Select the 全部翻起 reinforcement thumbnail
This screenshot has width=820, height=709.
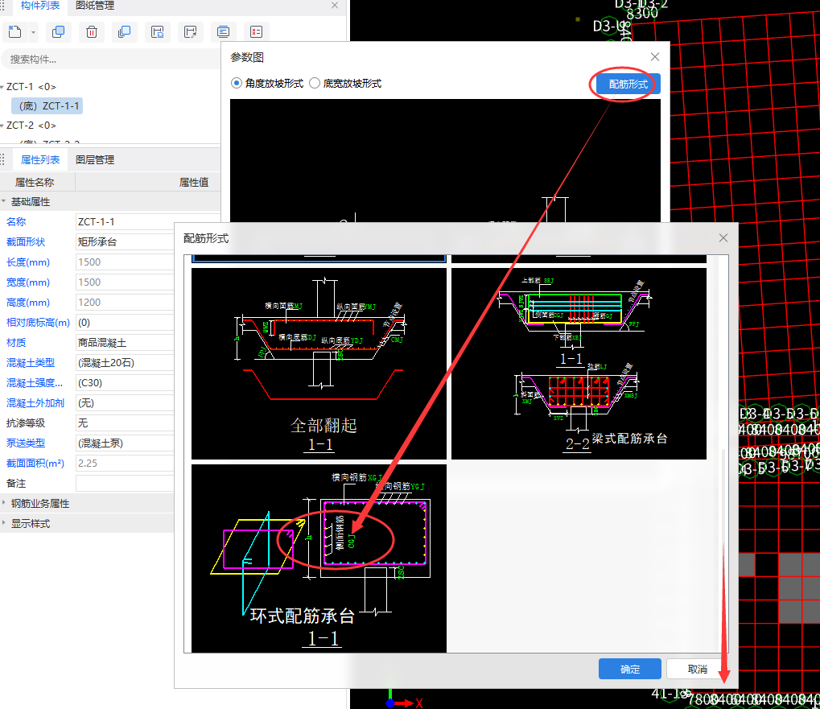(319, 364)
